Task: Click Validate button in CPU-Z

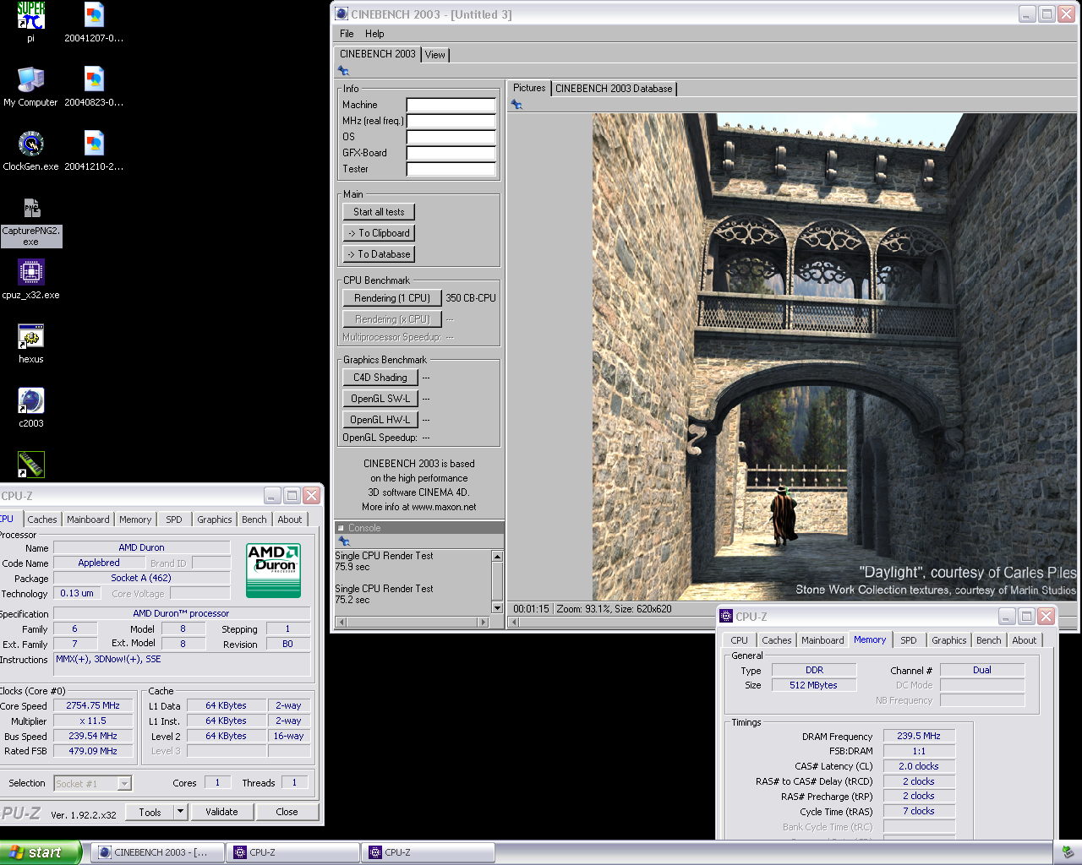Action: 221,812
